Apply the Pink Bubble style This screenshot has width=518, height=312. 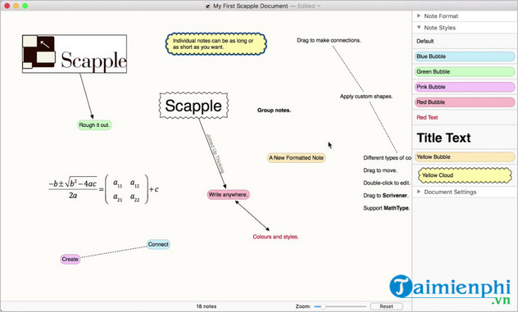[465, 87]
